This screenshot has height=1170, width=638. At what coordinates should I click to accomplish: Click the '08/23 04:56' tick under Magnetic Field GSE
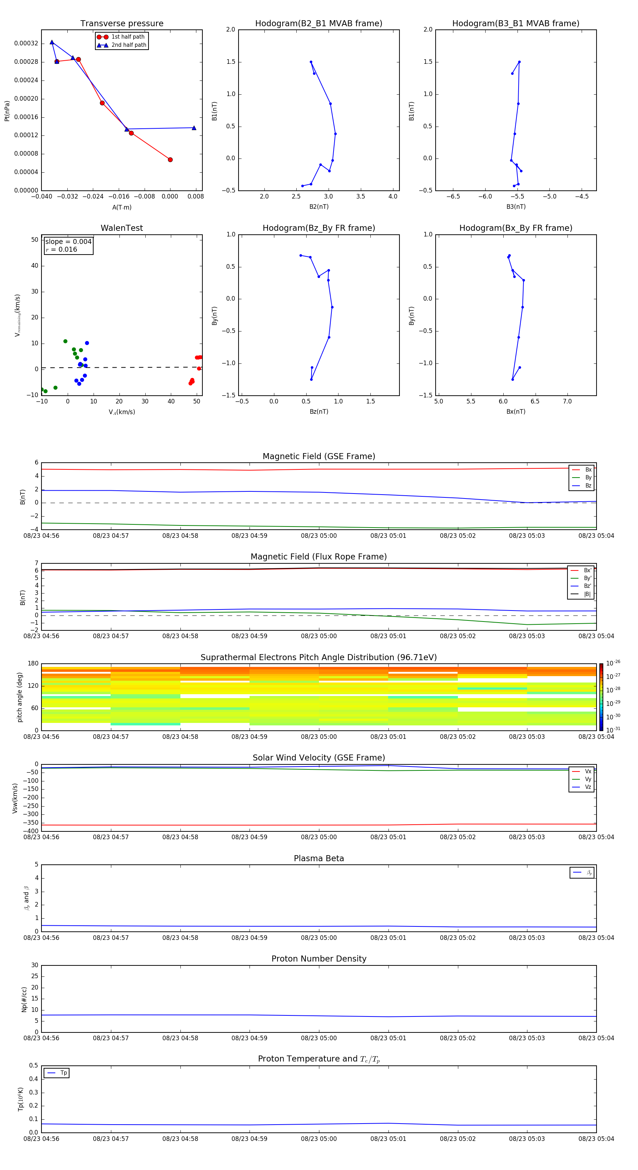pyautogui.click(x=41, y=536)
